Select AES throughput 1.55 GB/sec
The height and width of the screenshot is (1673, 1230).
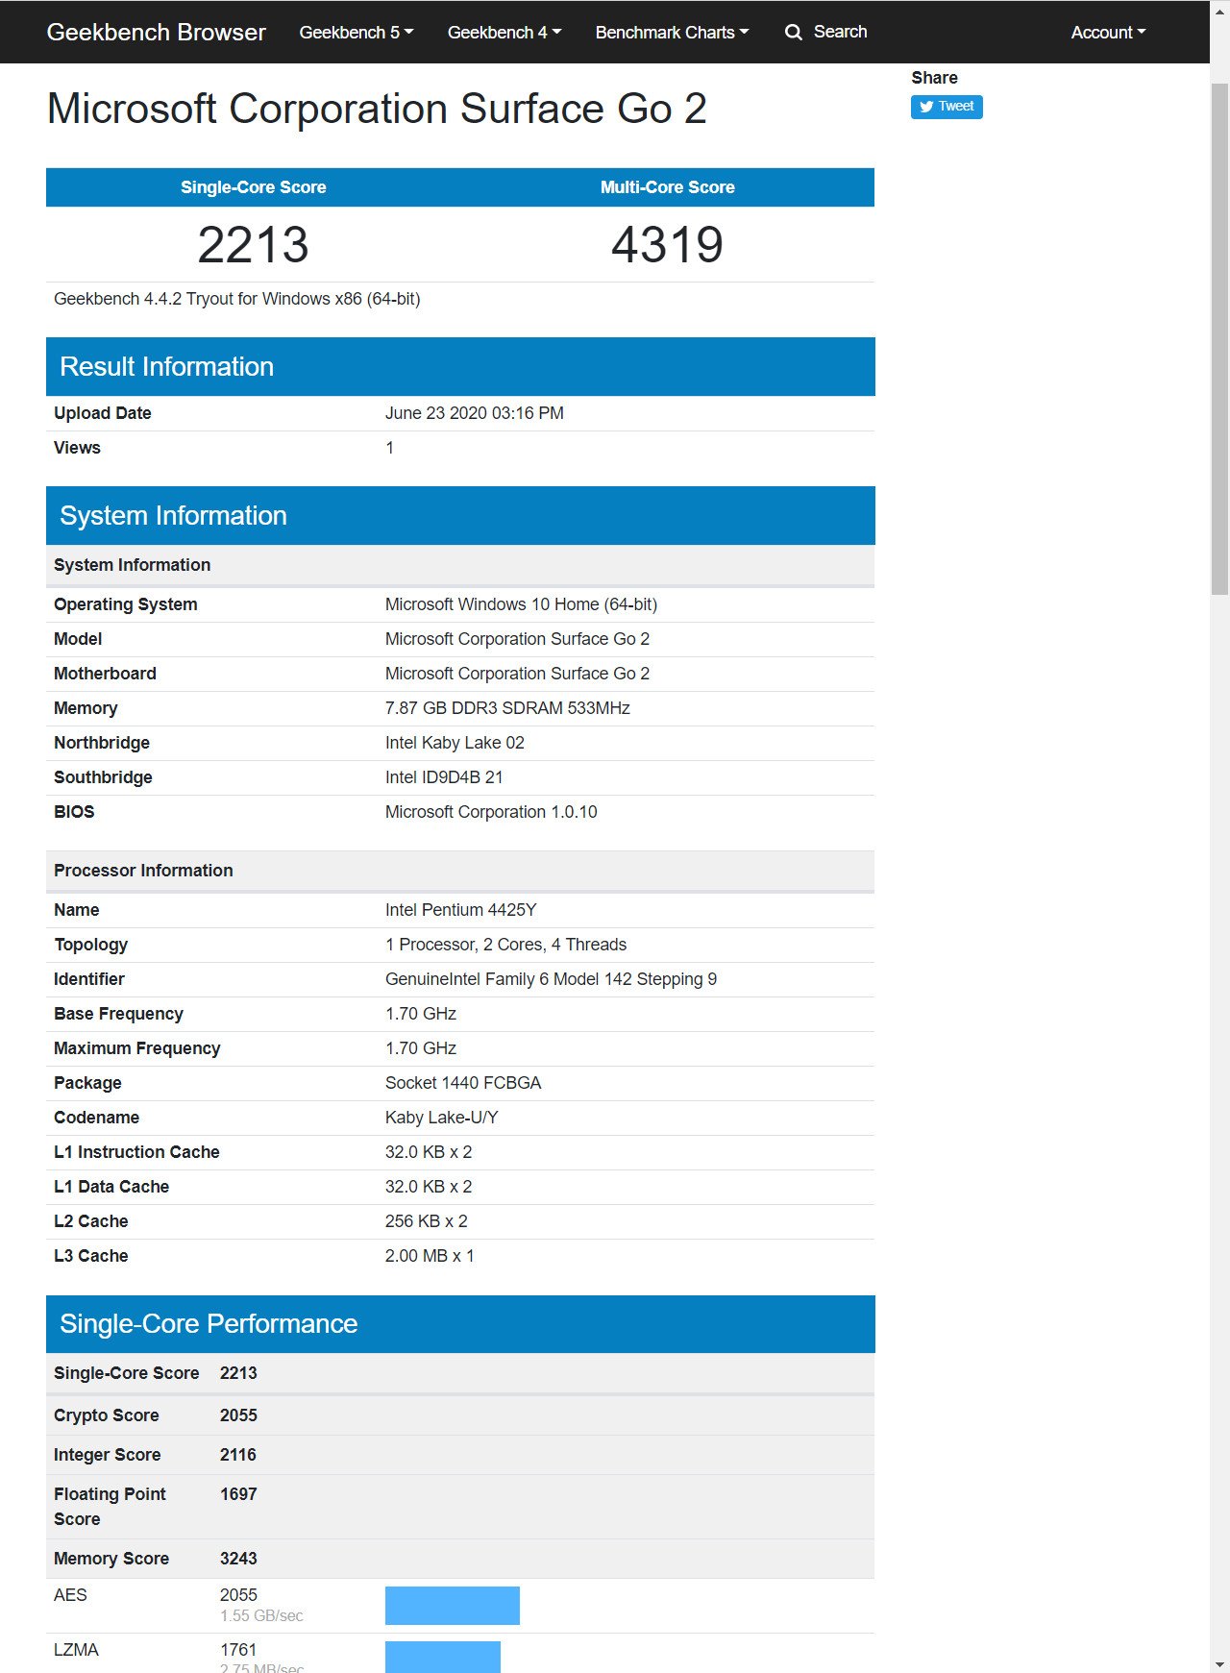[x=261, y=1616]
